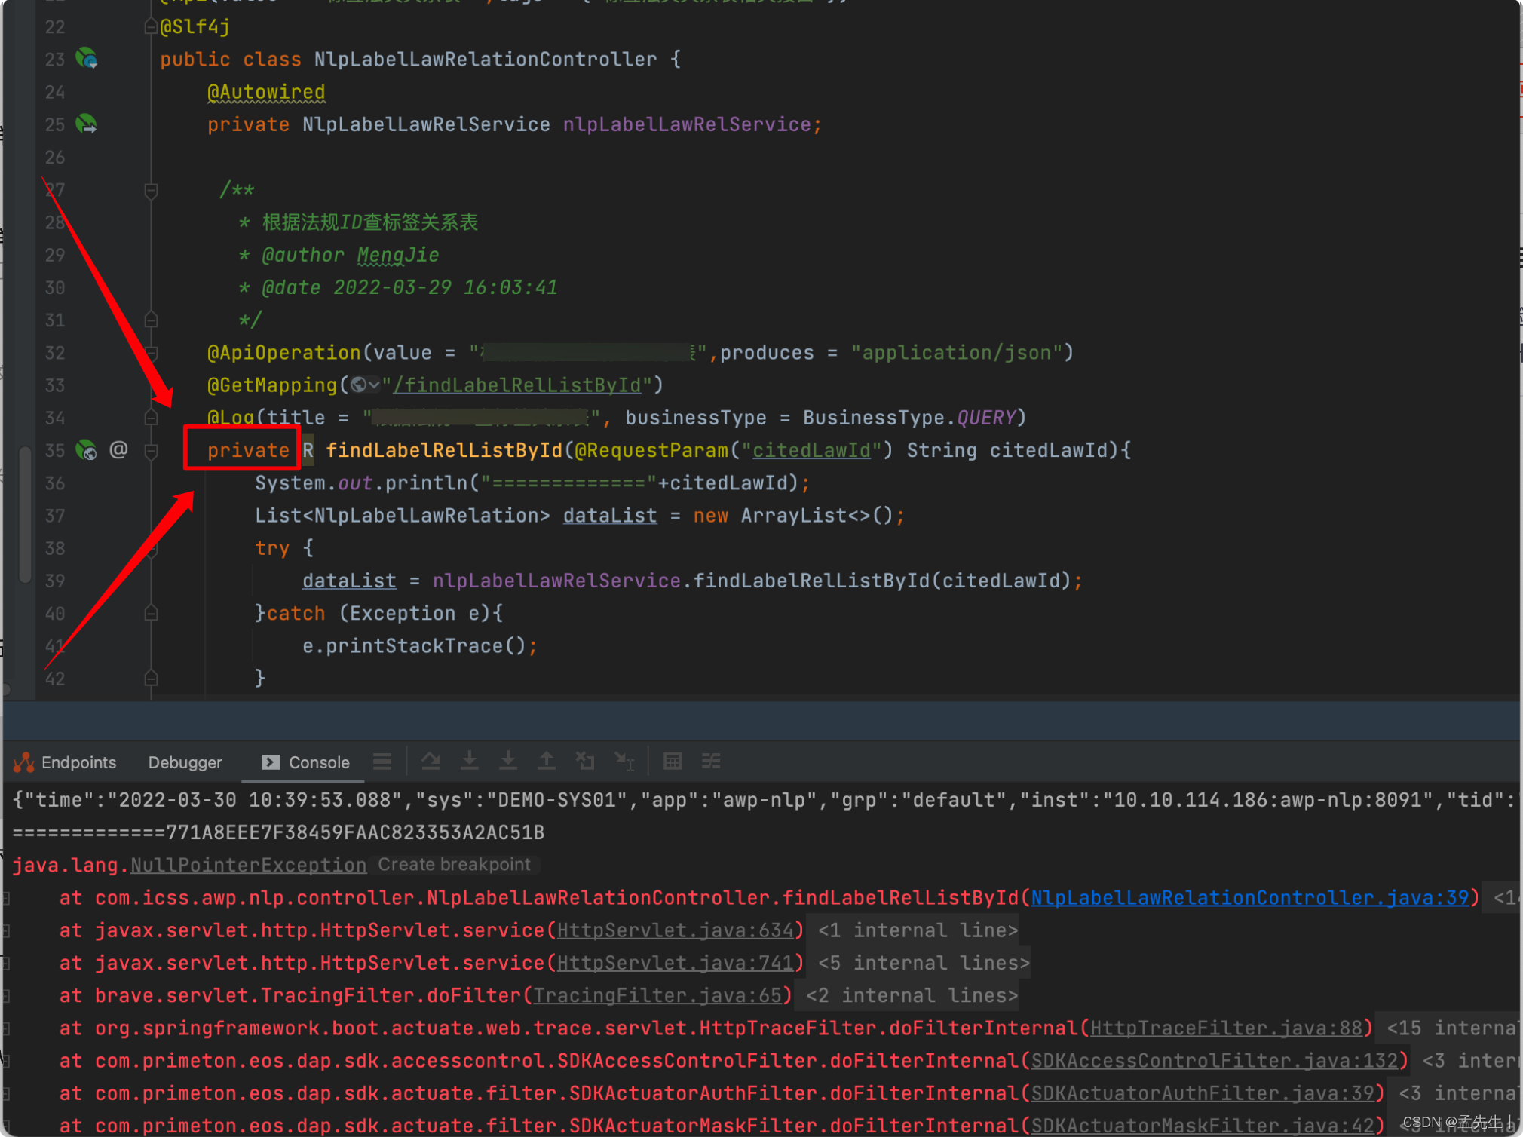The height and width of the screenshot is (1137, 1523).
Task: Click the terminal icon on the Console tab
Action: coord(270,762)
